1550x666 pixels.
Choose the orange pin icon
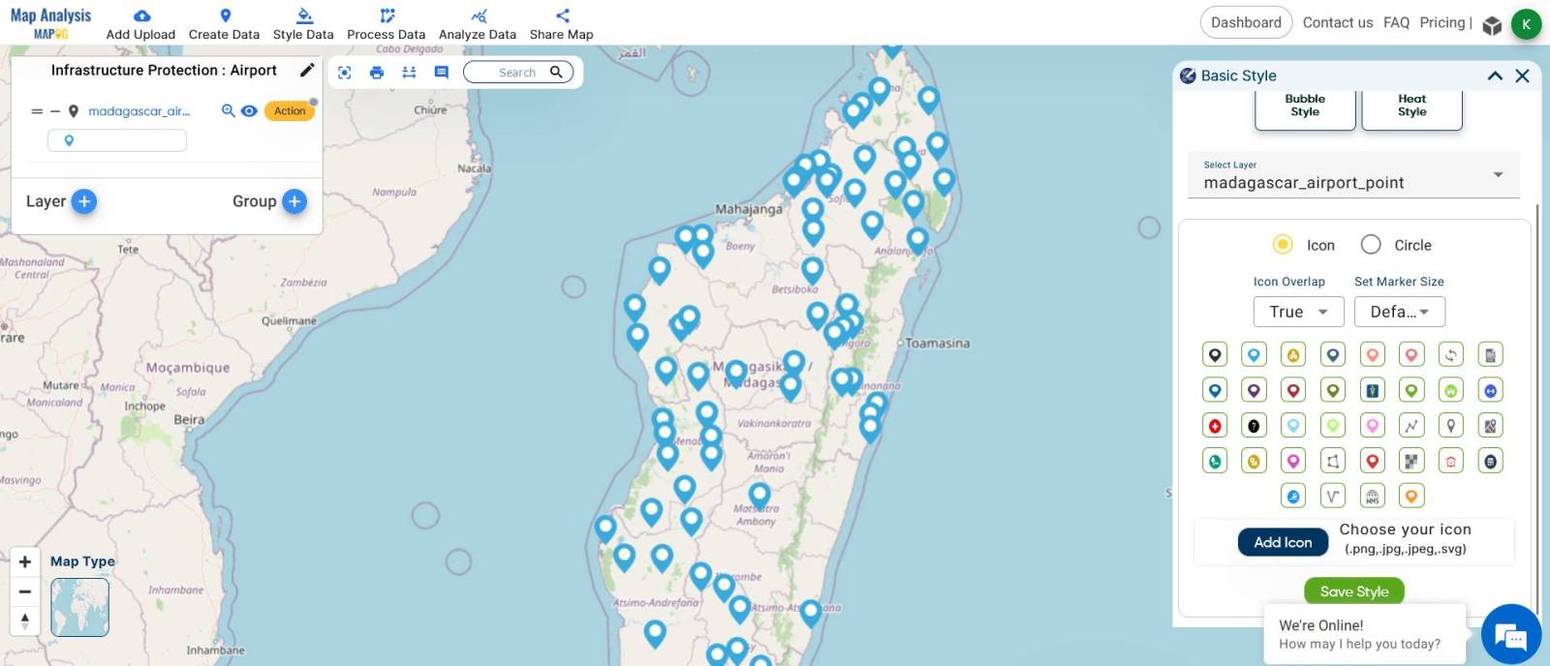pyautogui.click(x=1411, y=497)
